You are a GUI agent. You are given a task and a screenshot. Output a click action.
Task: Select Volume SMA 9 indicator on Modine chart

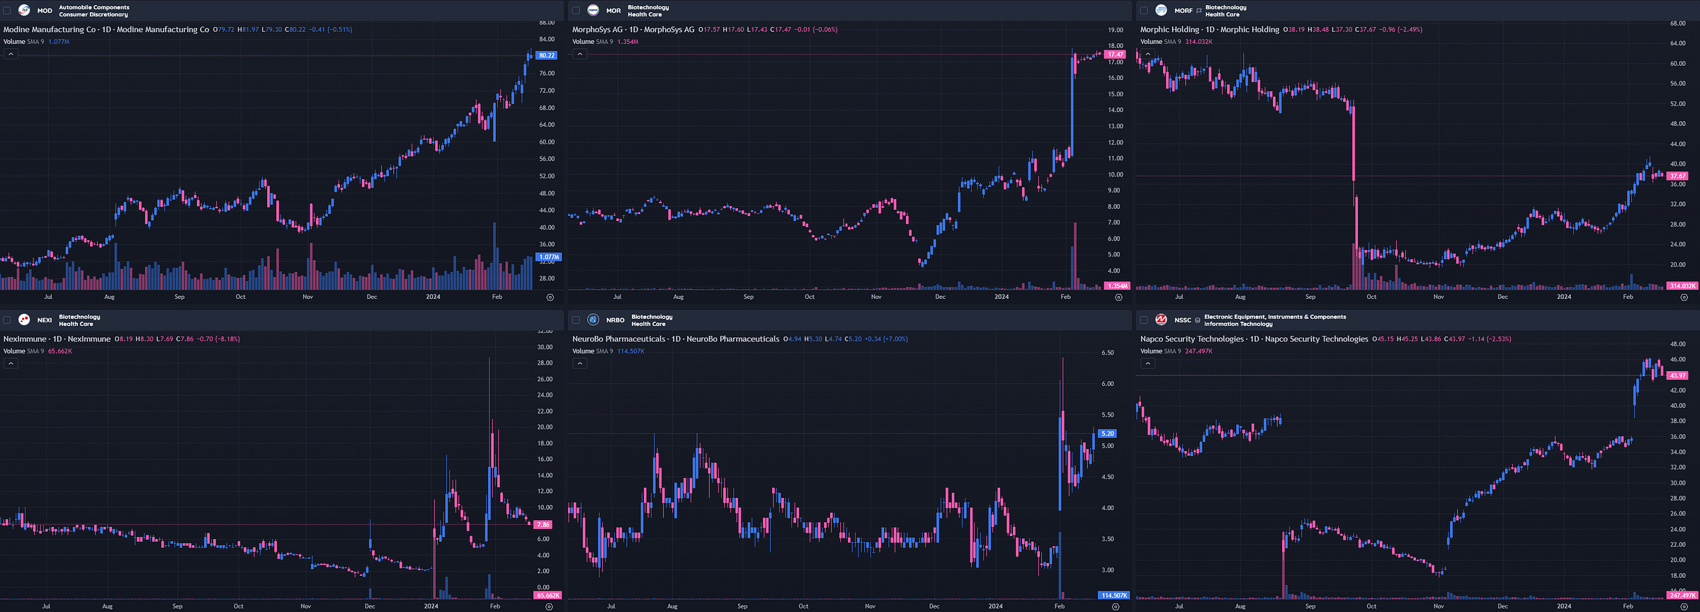point(23,42)
